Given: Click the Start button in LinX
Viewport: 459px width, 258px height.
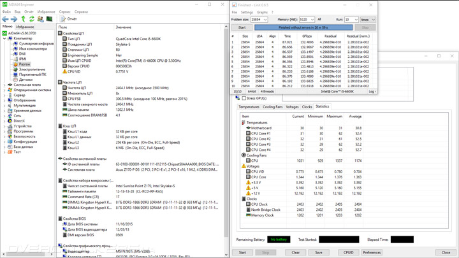Looking at the screenshot, I should 242,27.
